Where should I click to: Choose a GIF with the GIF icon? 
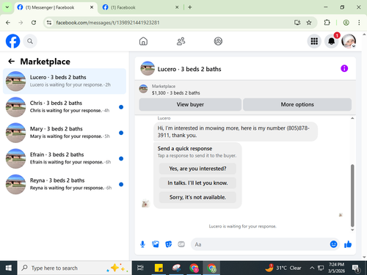coord(181,244)
